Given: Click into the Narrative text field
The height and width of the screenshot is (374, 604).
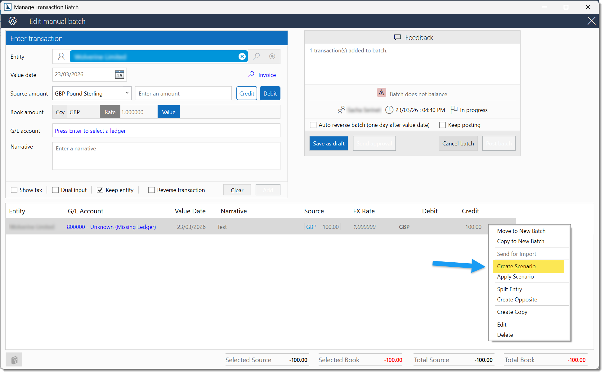Looking at the screenshot, I should pos(166,156).
